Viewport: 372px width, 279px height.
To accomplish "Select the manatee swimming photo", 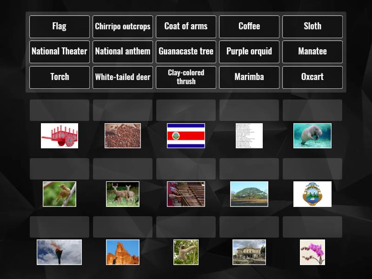I will point(312,135).
